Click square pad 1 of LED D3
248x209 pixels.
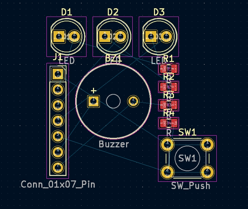tap(151, 36)
